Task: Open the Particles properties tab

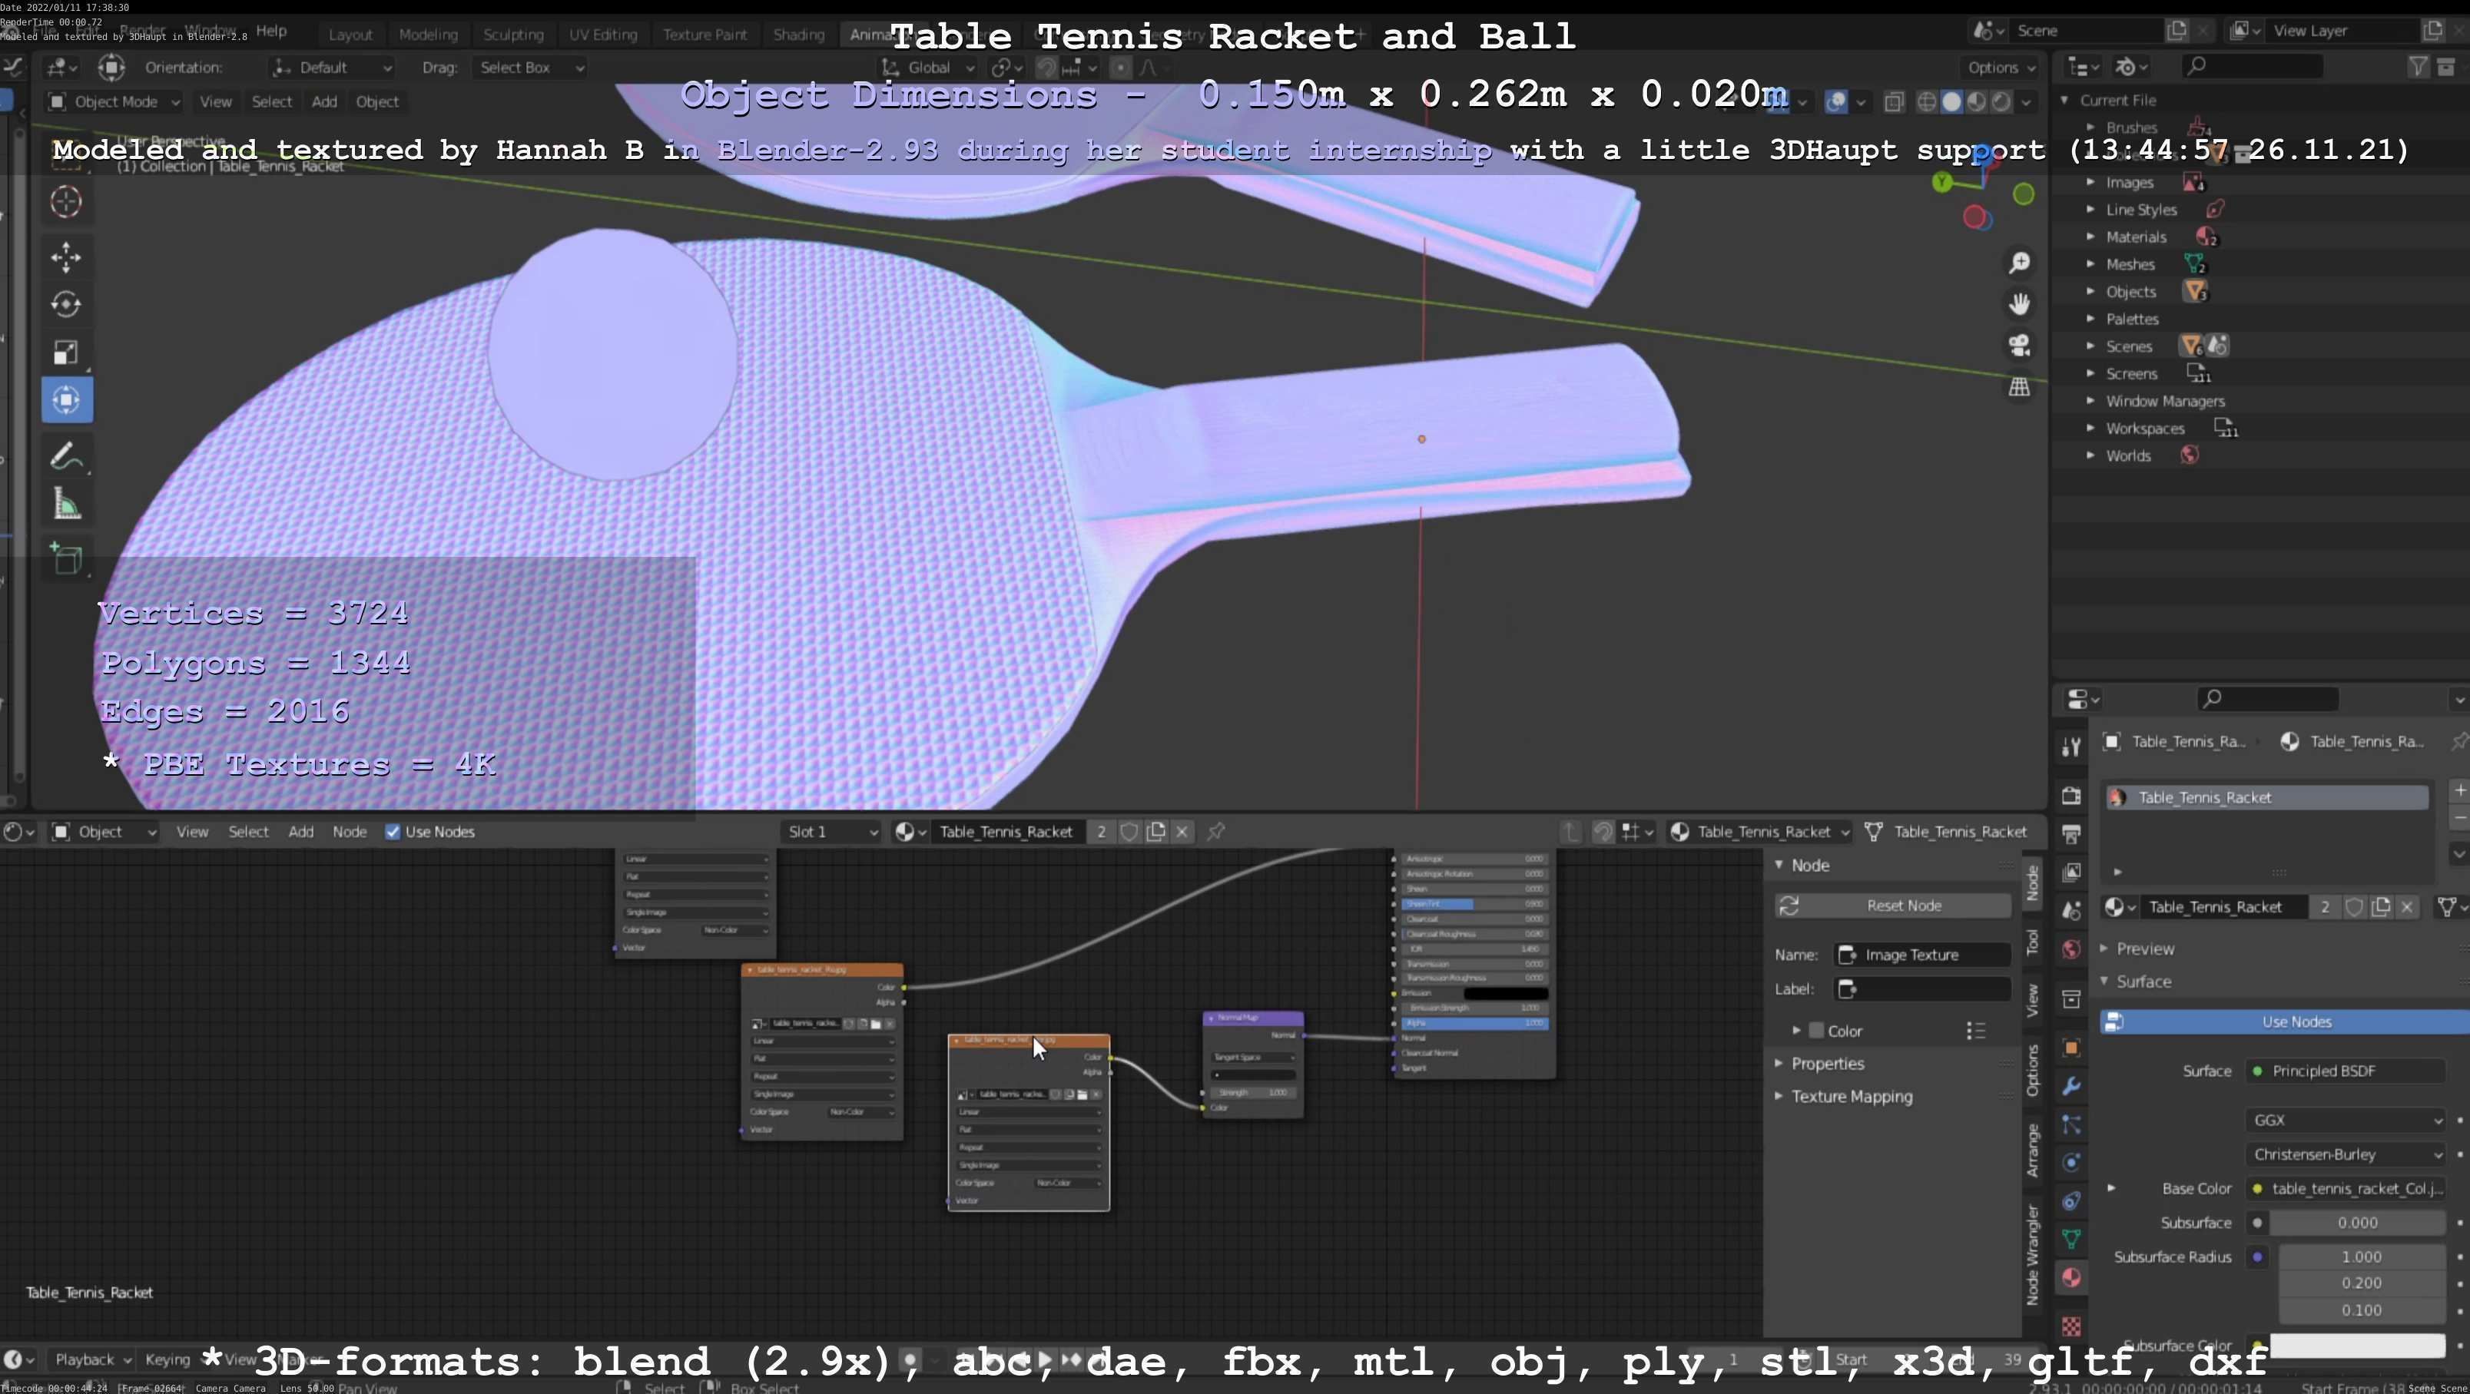Action: tap(2071, 1124)
